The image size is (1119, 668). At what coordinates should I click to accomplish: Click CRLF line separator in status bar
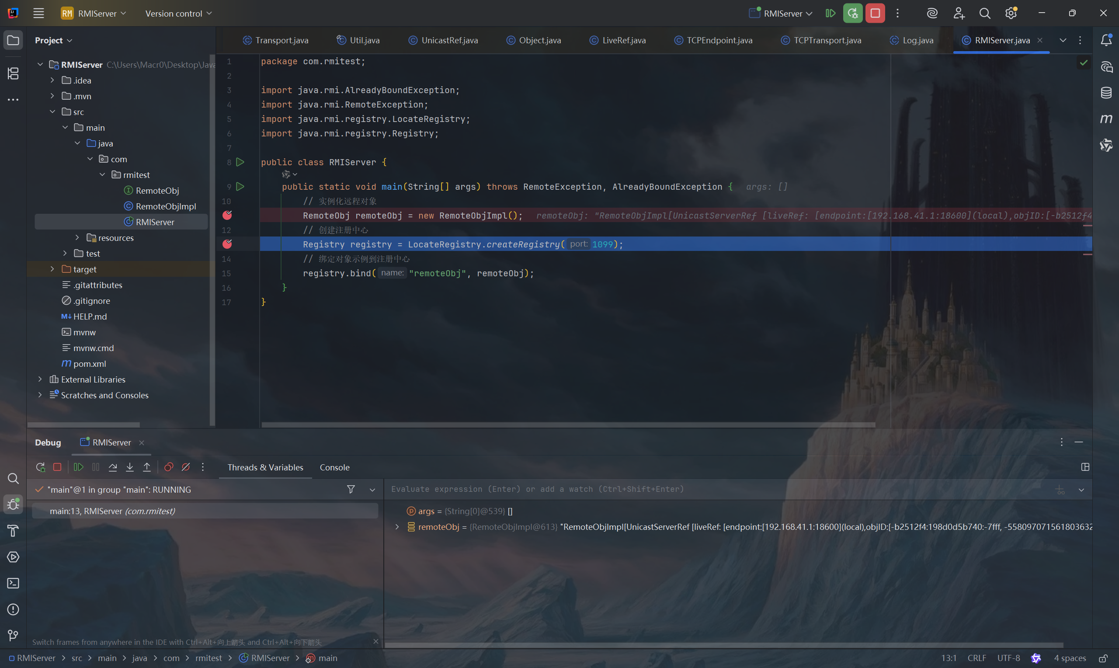coord(977,658)
